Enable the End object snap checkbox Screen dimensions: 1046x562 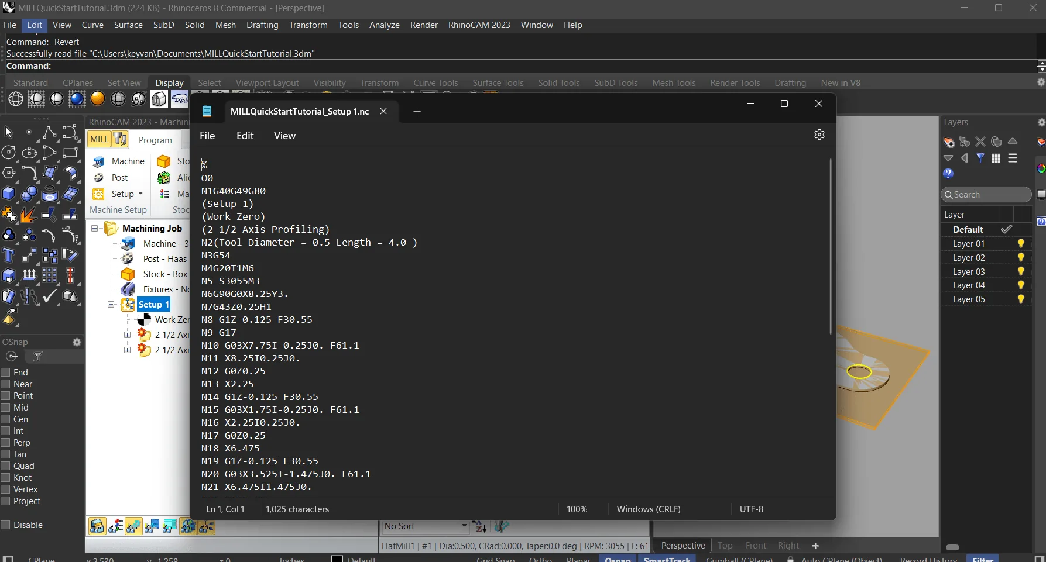coord(6,373)
